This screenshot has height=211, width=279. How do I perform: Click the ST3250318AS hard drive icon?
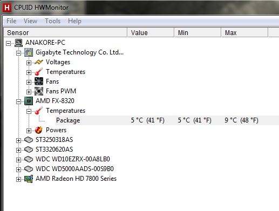pyautogui.click(x=29, y=140)
